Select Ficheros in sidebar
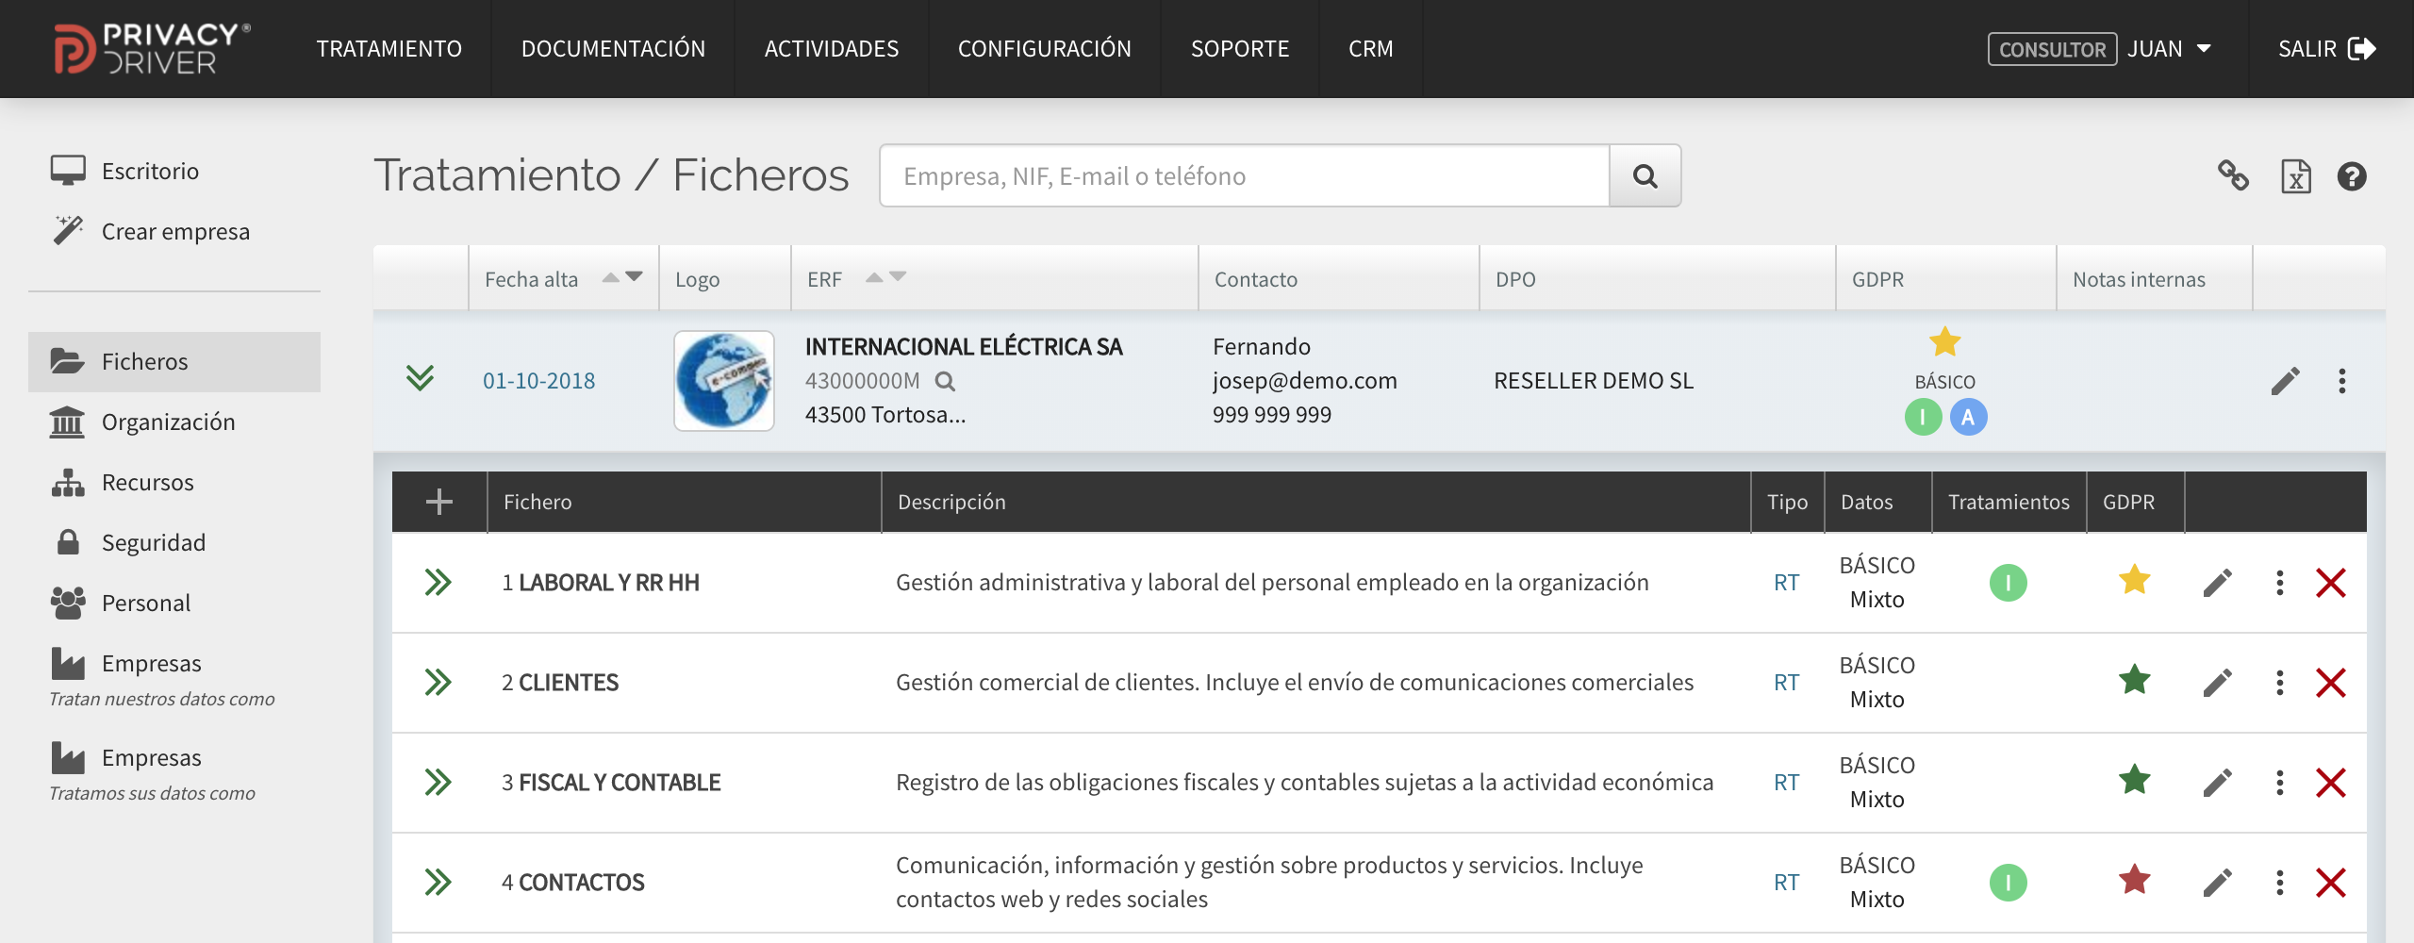2414x943 pixels. click(x=174, y=361)
